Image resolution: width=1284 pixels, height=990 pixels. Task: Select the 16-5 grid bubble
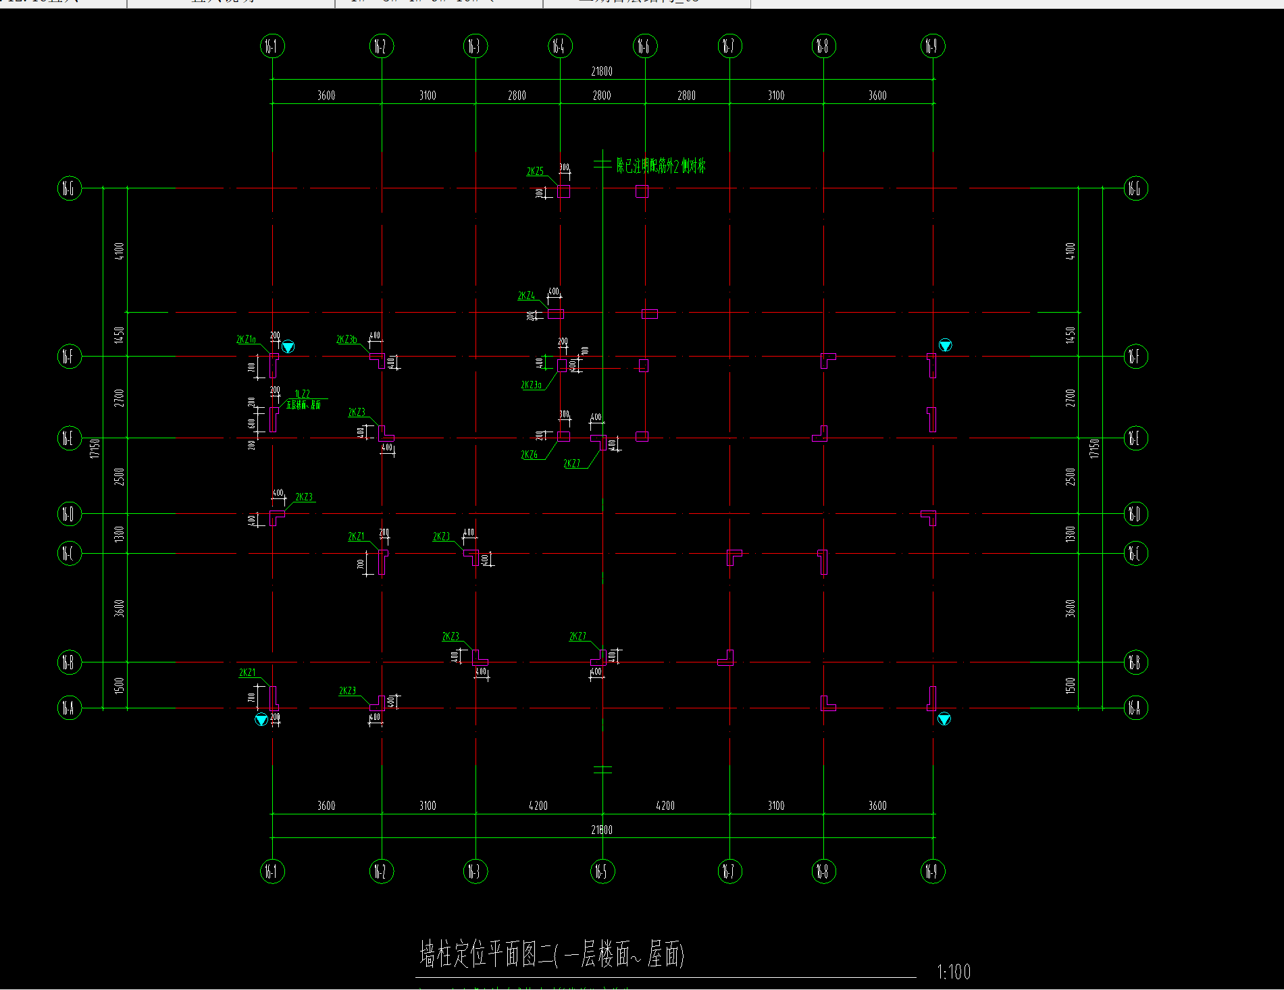point(602,871)
